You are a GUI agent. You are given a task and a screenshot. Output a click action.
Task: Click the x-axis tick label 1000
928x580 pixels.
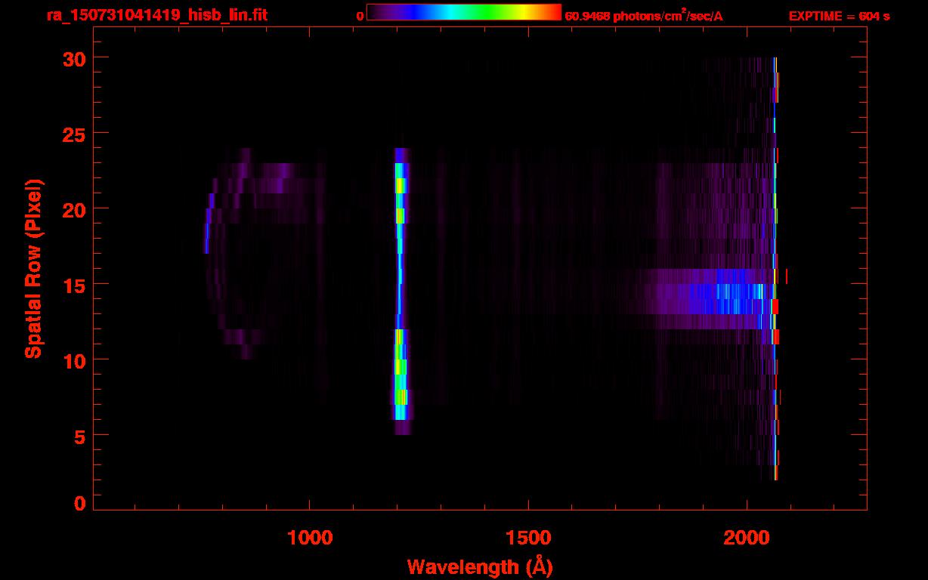309,537
